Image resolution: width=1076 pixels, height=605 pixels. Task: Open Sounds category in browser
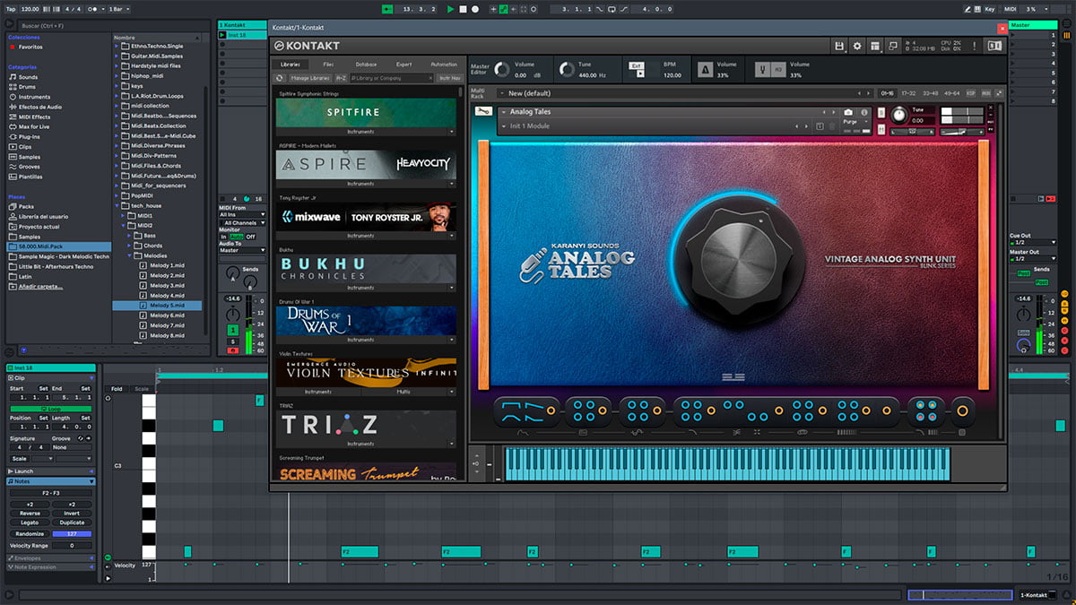point(28,77)
